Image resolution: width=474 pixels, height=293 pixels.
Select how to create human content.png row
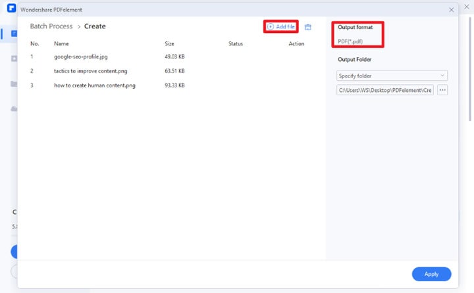[171, 85]
